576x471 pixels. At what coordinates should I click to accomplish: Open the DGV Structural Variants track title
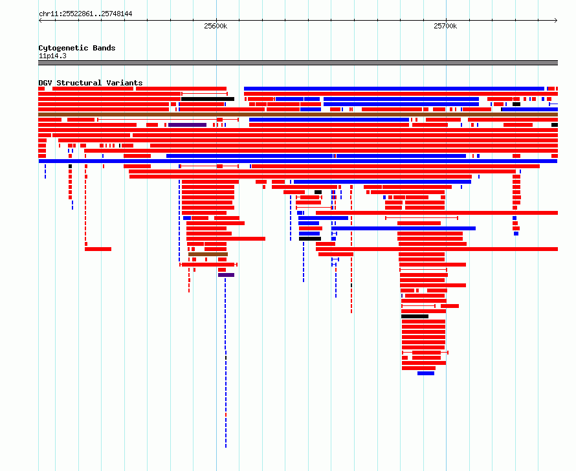pos(91,83)
